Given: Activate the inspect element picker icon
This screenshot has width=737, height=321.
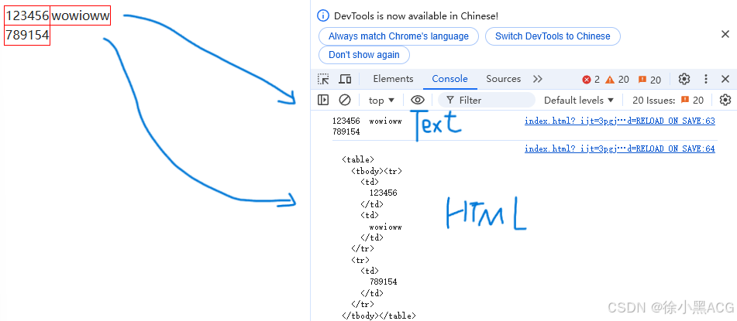Looking at the screenshot, I should [x=323, y=80].
